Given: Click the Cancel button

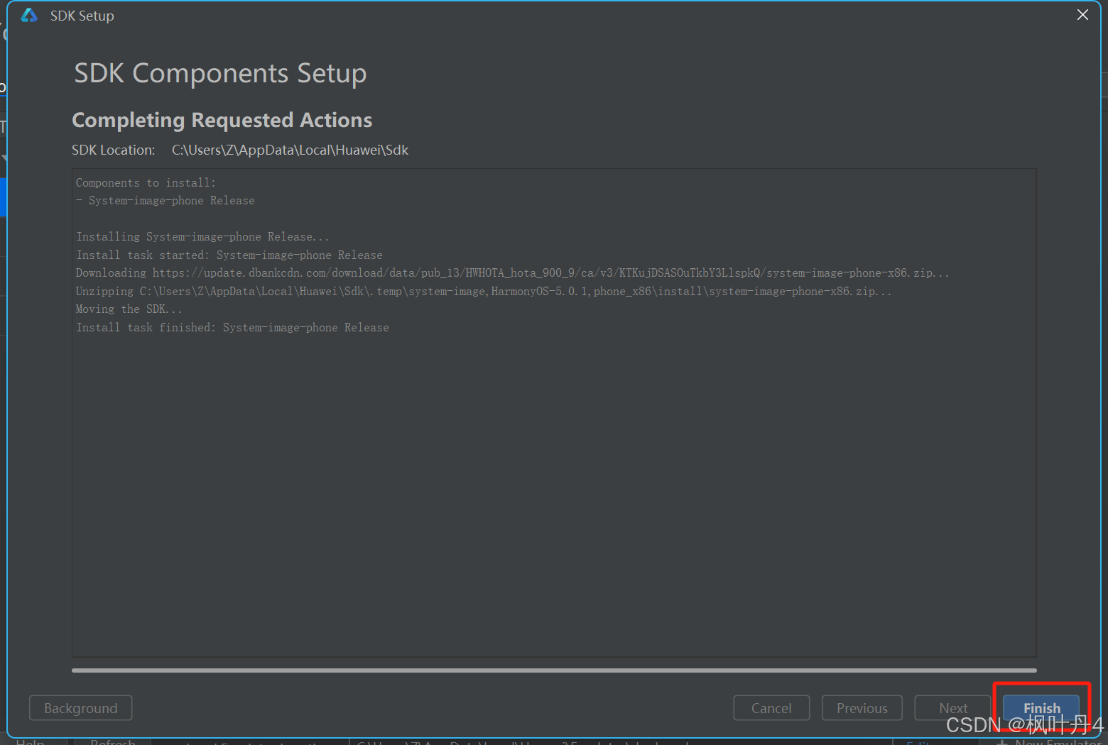Looking at the screenshot, I should point(771,708).
